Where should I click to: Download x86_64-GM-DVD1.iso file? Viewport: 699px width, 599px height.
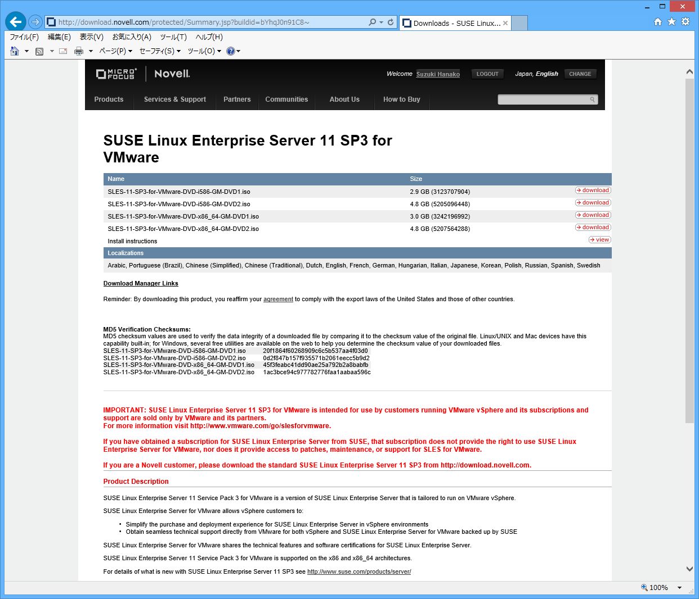pyautogui.click(x=593, y=215)
